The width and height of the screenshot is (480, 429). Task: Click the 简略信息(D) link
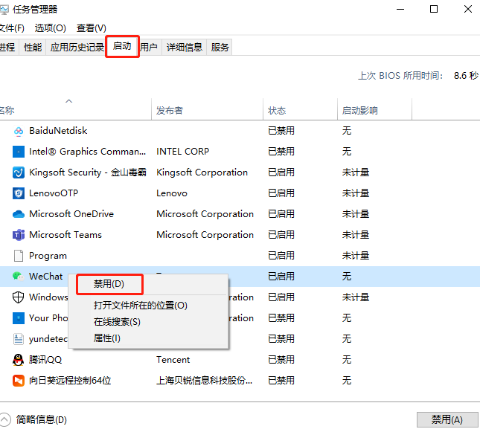[42, 419]
